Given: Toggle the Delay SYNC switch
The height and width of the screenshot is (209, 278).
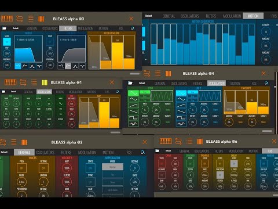Looking at the screenshot, I should (234, 164).
